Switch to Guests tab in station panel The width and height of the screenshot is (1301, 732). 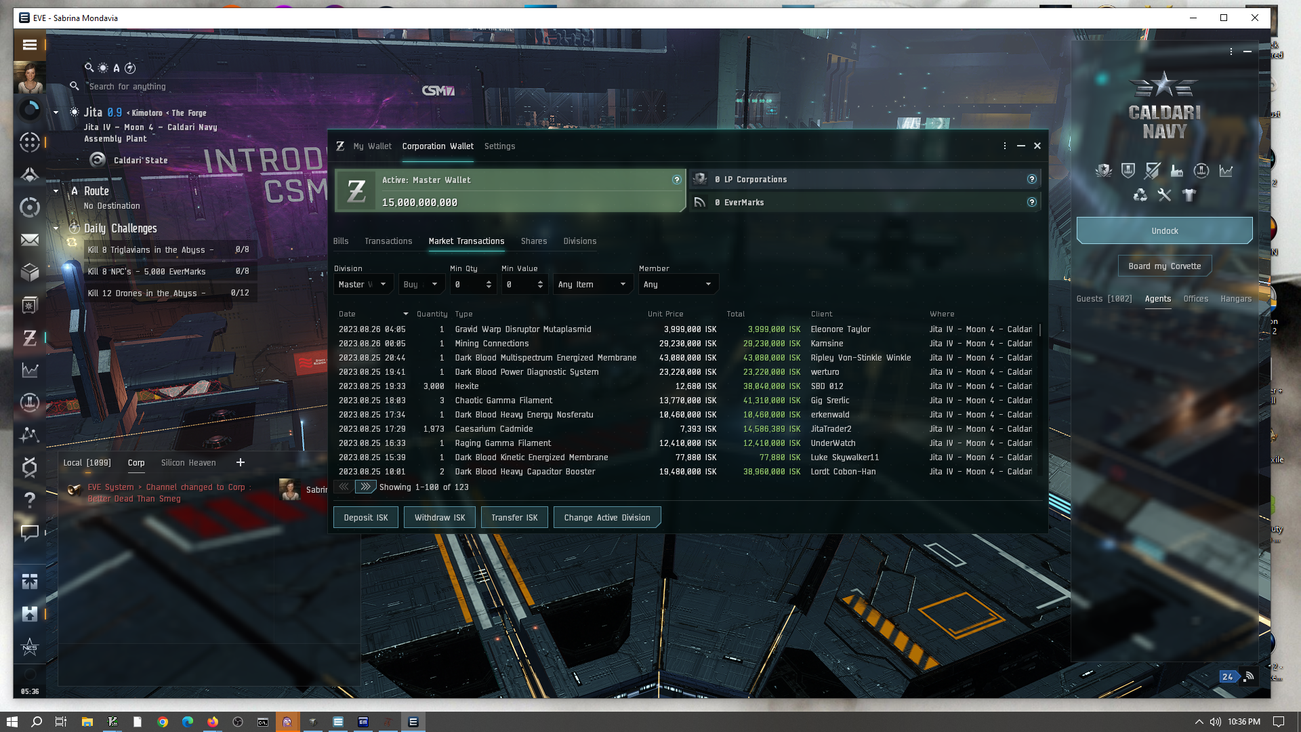click(1104, 299)
